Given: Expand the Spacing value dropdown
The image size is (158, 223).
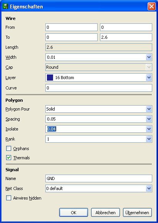Looking at the screenshot, I should coord(149,119).
